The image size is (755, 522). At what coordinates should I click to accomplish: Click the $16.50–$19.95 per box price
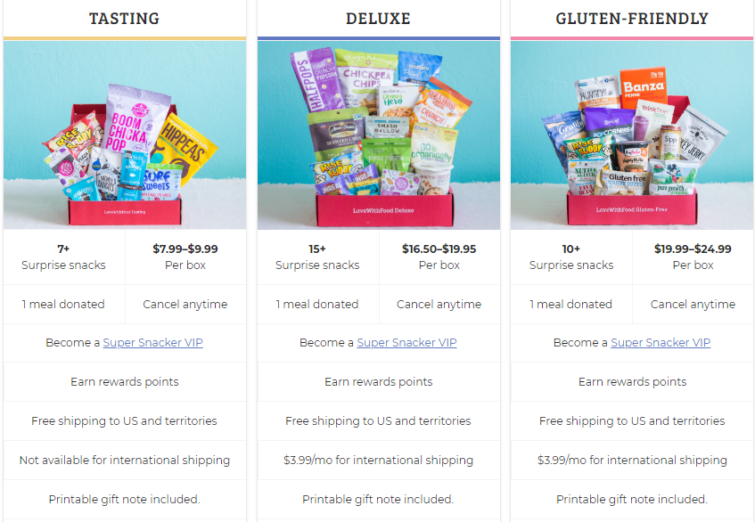439,257
